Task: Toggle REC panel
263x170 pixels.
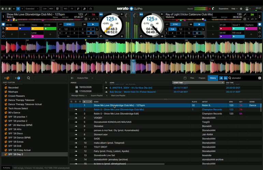Action: [x=65, y=9]
